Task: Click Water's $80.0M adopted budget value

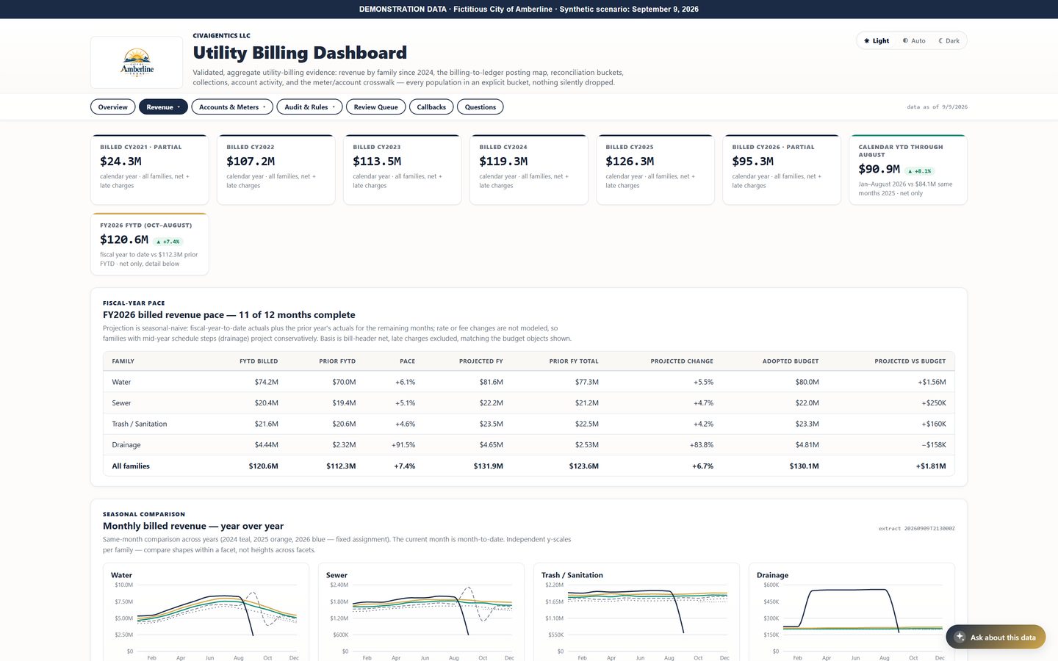Action: (x=807, y=383)
